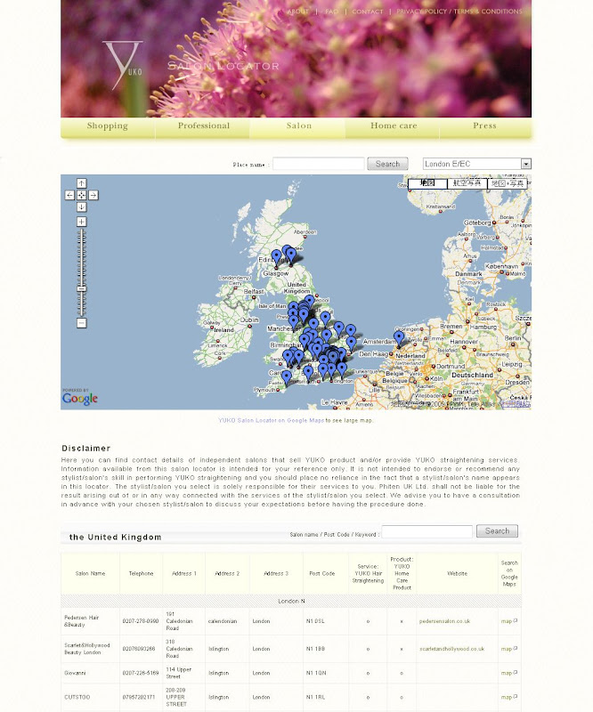Click Search button next to Place name
This screenshot has height=712, width=593.
click(x=387, y=164)
